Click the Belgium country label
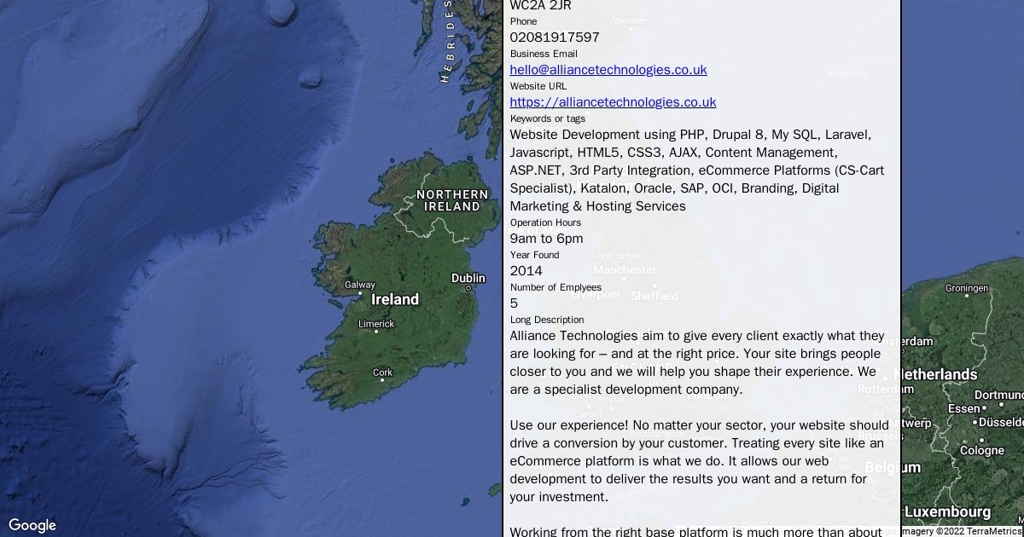The image size is (1024, 537). (893, 467)
